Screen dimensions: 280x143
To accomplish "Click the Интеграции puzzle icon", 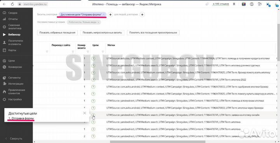I will point(4,84).
